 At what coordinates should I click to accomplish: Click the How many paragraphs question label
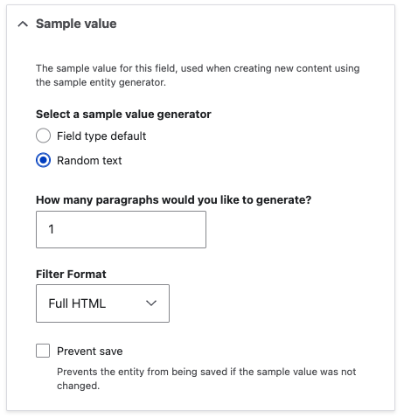(173, 200)
